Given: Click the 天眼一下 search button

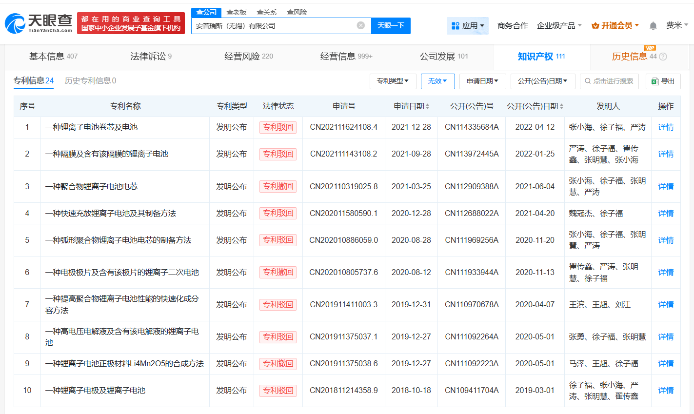Looking at the screenshot, I should point(391,25).
